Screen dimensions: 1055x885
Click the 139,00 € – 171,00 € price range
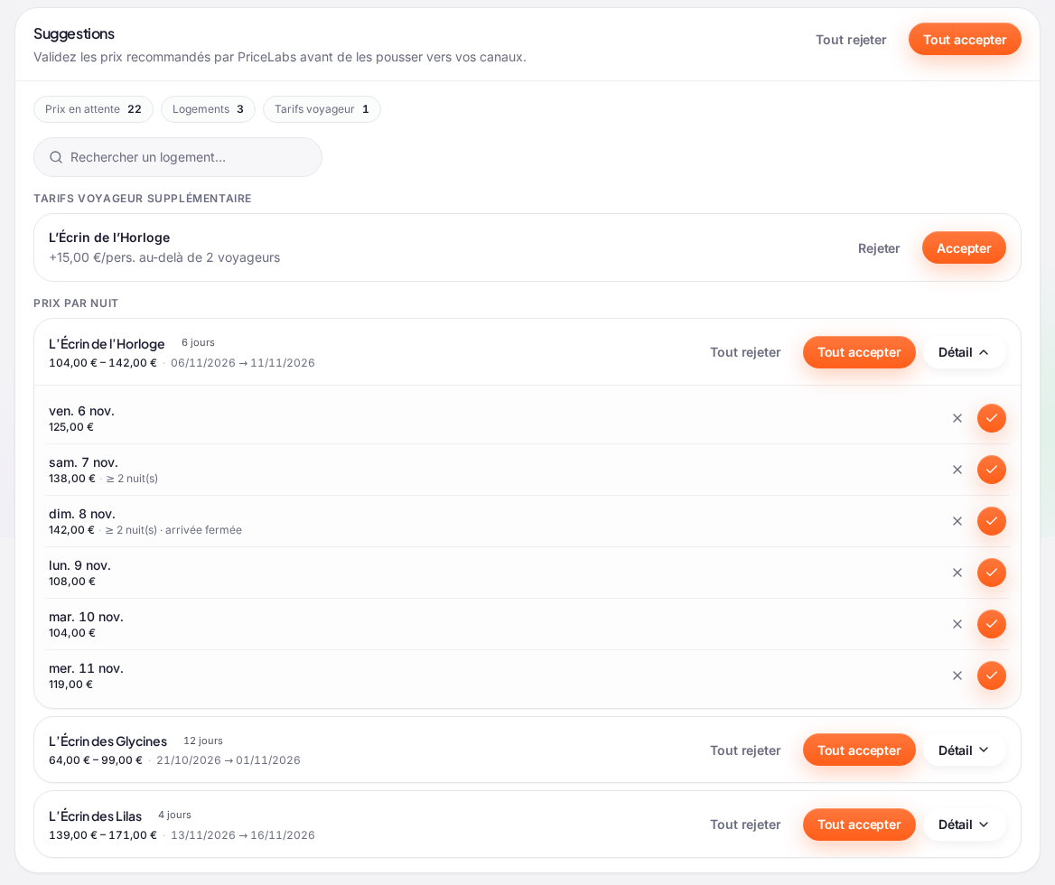(102, 835)
